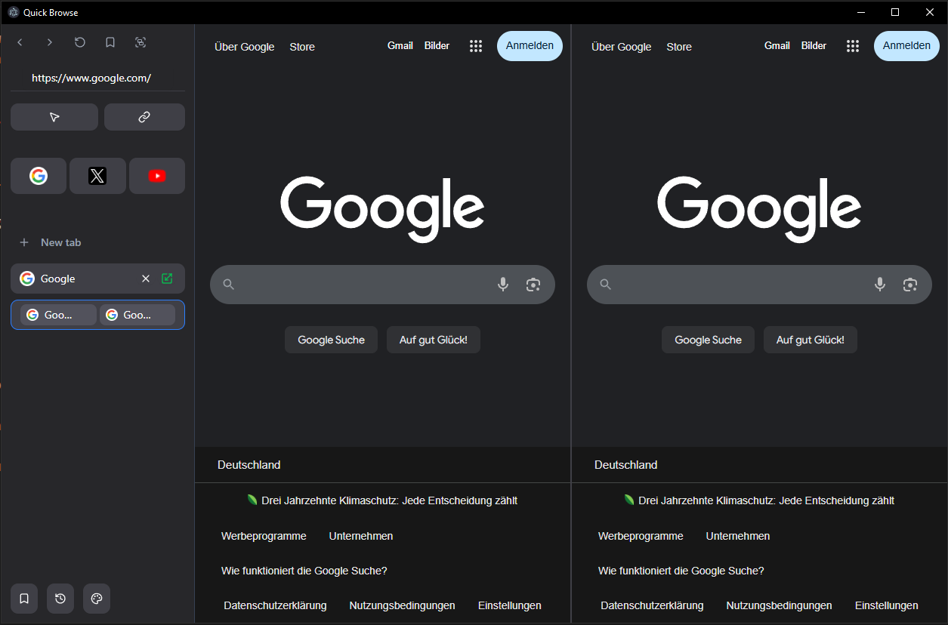
Task: Click the green open-external icon on Google tab
Action: (167, 279)
